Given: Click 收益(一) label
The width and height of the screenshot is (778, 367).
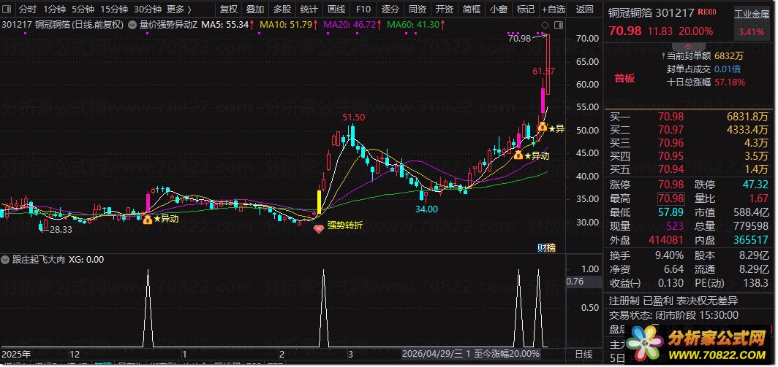Looking at the screenshot, I should (x=626, y=283).
